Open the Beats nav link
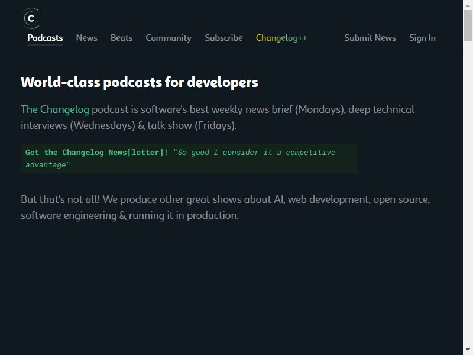473x355 pixels. click(x=121, y=38)
